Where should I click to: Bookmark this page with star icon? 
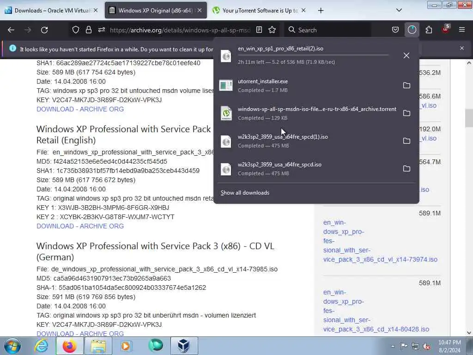click(272, 30)
